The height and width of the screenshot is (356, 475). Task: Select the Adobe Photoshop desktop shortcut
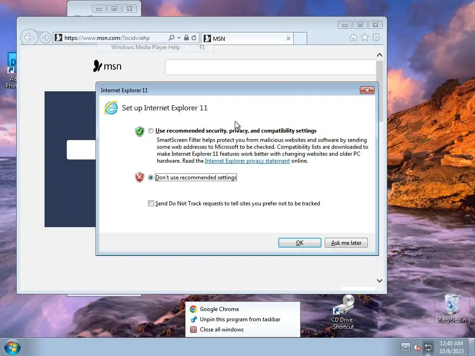coord(11,71)
